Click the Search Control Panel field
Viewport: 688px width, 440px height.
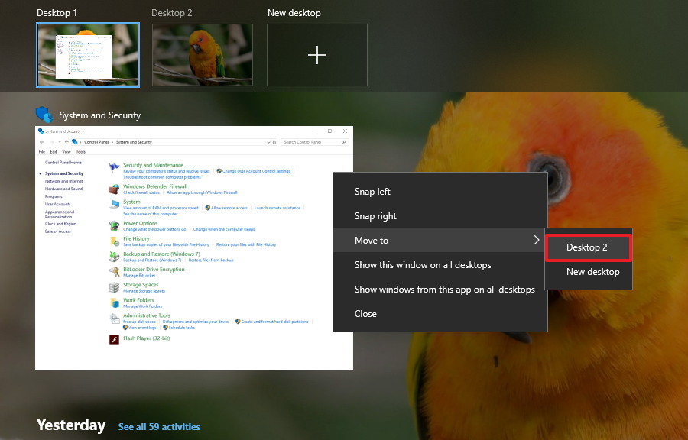coord(314,142)
